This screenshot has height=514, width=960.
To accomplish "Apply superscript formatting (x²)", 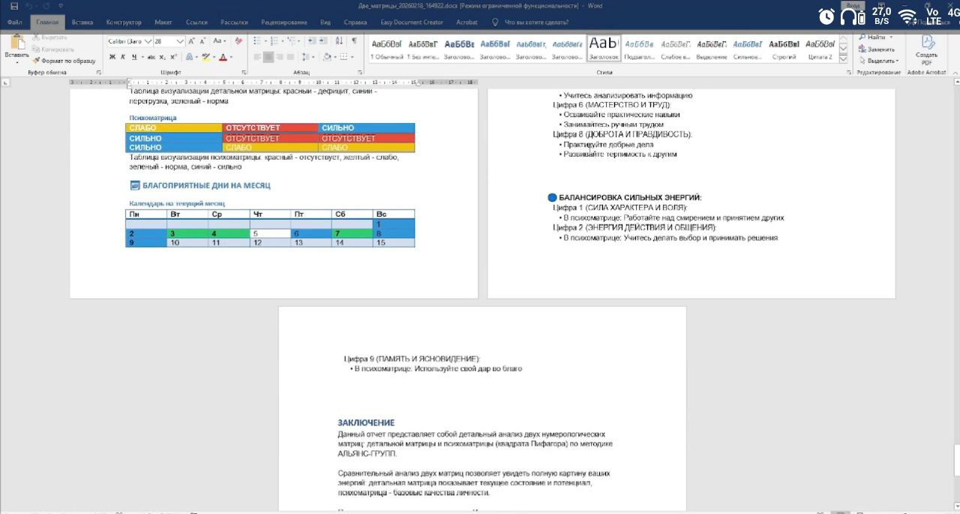I will point(173,57).
